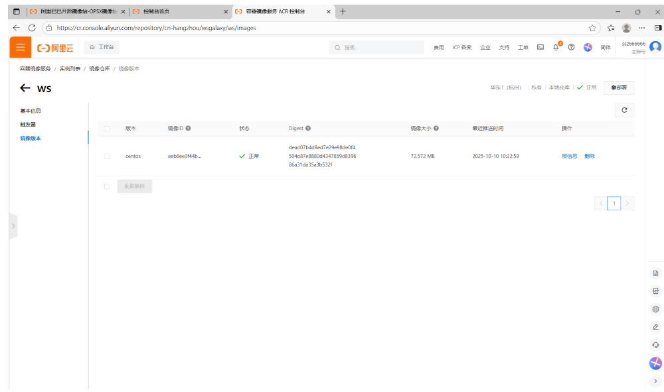Open the 基本信息 sidebar menu item

[31, 111]
